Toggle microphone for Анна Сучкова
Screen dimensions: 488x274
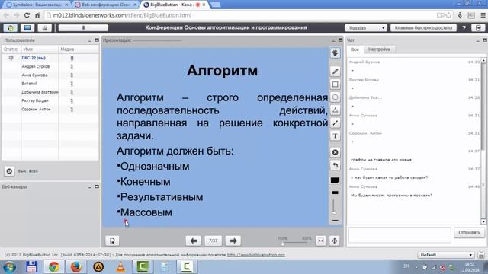click(72, 75)
